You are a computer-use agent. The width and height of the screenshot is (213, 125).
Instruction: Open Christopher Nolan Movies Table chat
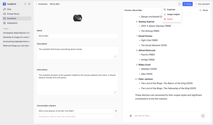[x=17, y=33]
